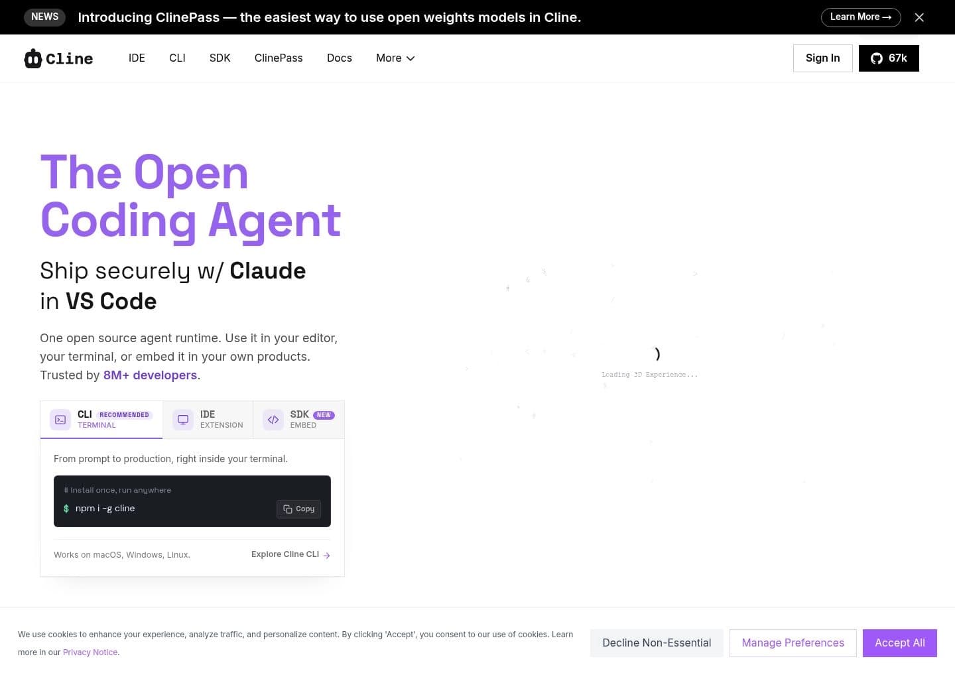The image size is (955, 679).
Task: Click Learn More in news banner
Action: coord(861,17)
